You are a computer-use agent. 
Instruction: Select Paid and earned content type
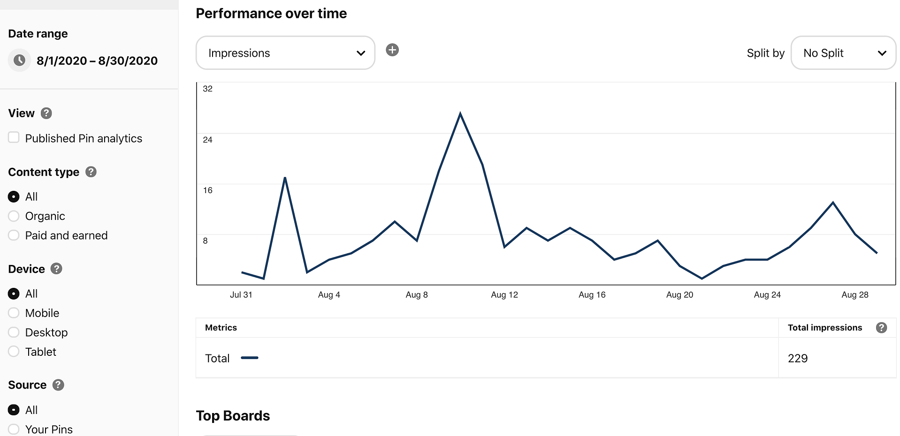coord(14,235)
